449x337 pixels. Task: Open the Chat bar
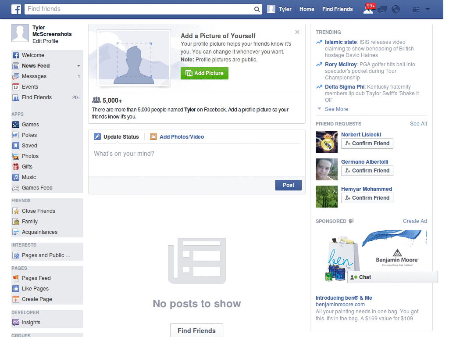point(392,277)
